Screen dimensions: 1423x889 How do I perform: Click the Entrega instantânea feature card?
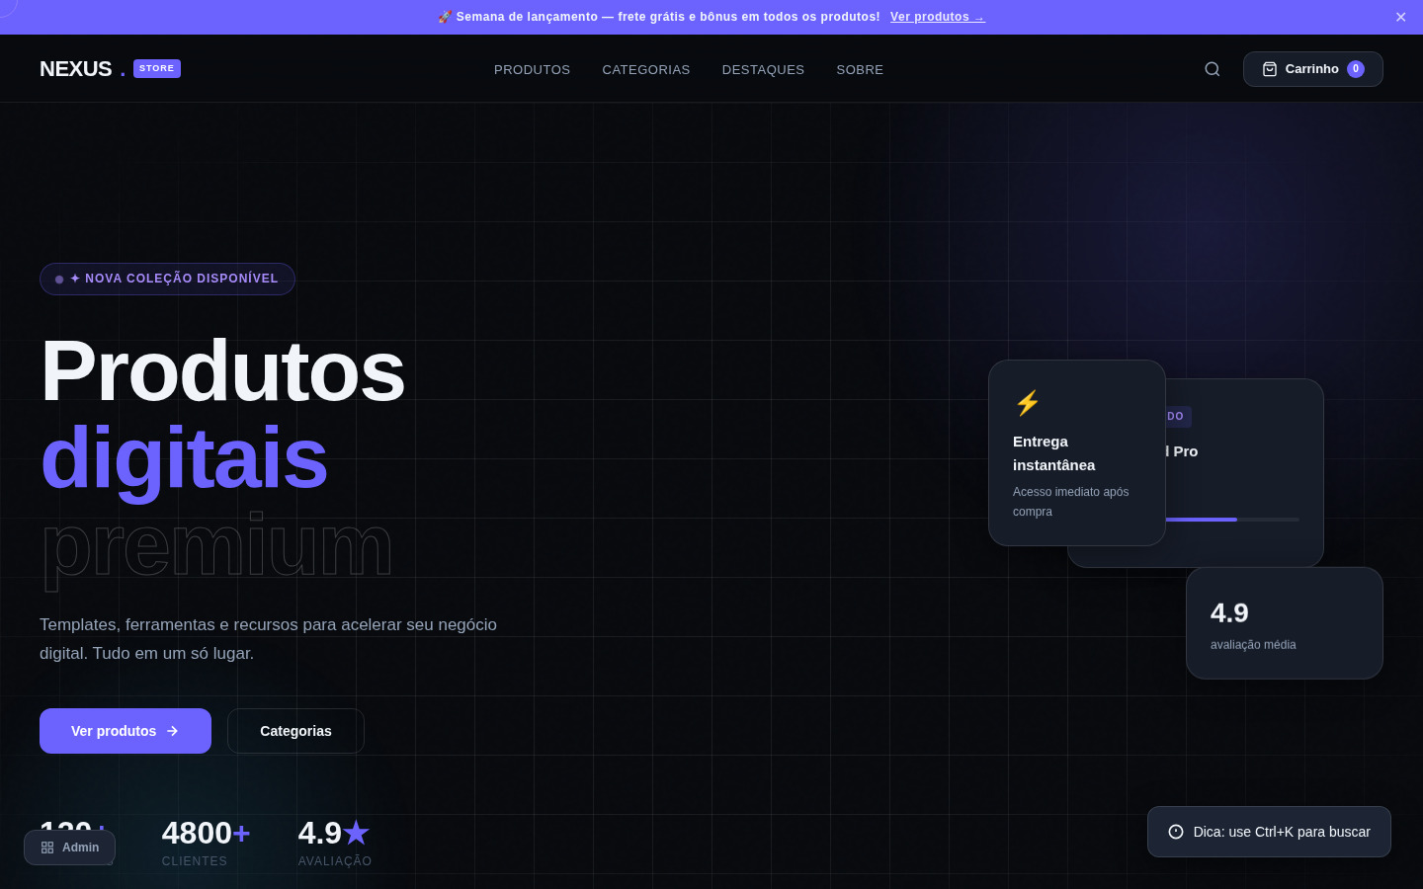[1077, 452]
